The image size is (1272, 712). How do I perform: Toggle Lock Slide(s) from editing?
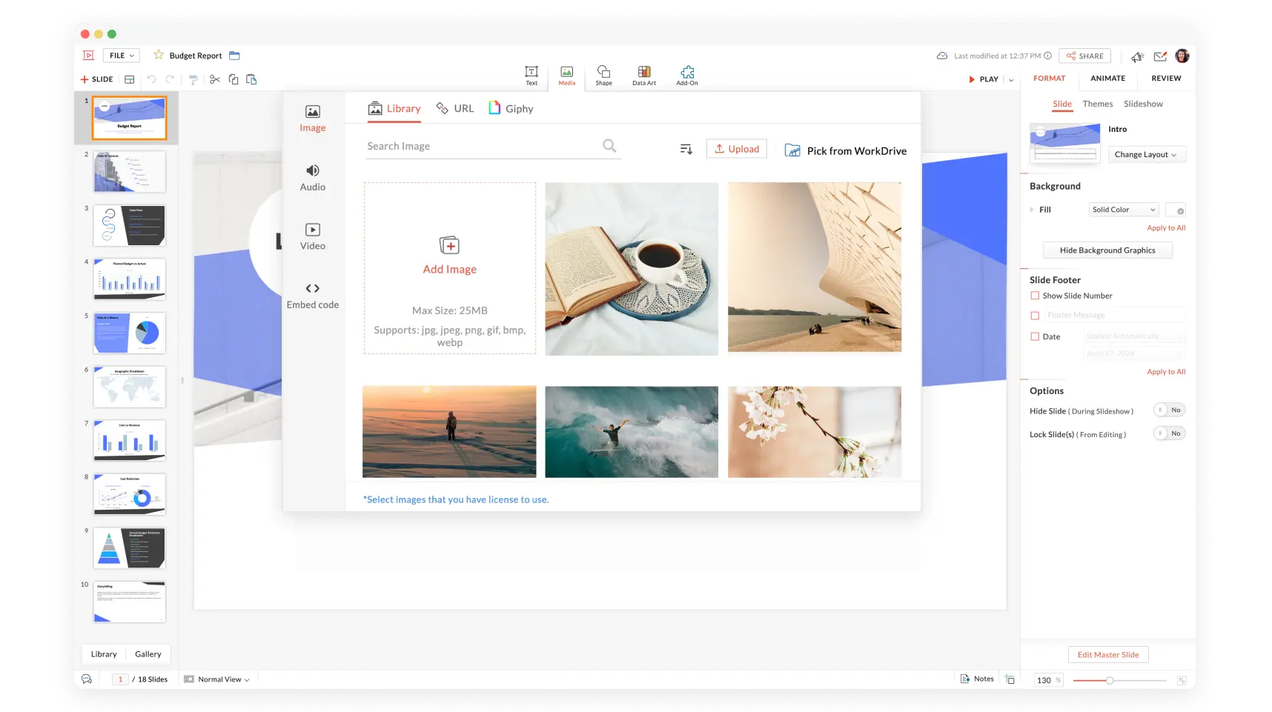pos(1169,433)
